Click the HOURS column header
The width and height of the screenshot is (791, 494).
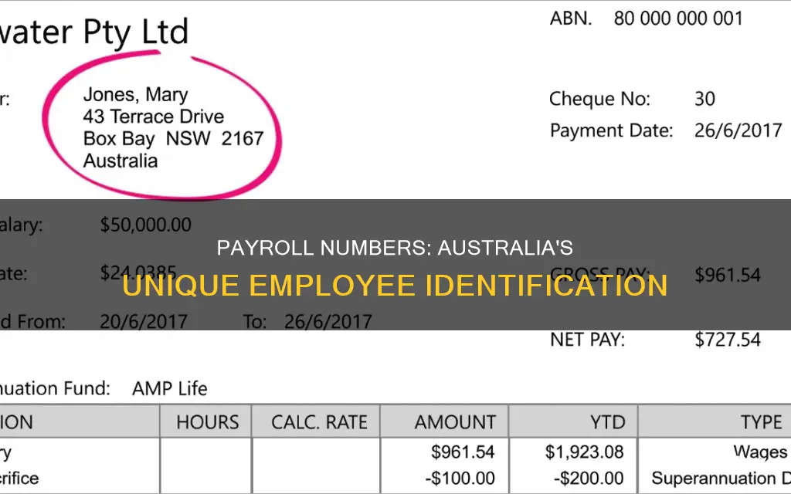207,422
